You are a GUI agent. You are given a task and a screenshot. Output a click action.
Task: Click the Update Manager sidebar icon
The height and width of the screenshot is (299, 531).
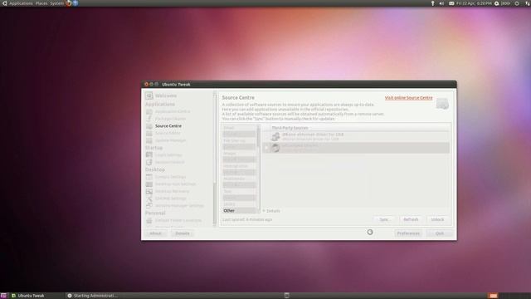pos(149,140)
